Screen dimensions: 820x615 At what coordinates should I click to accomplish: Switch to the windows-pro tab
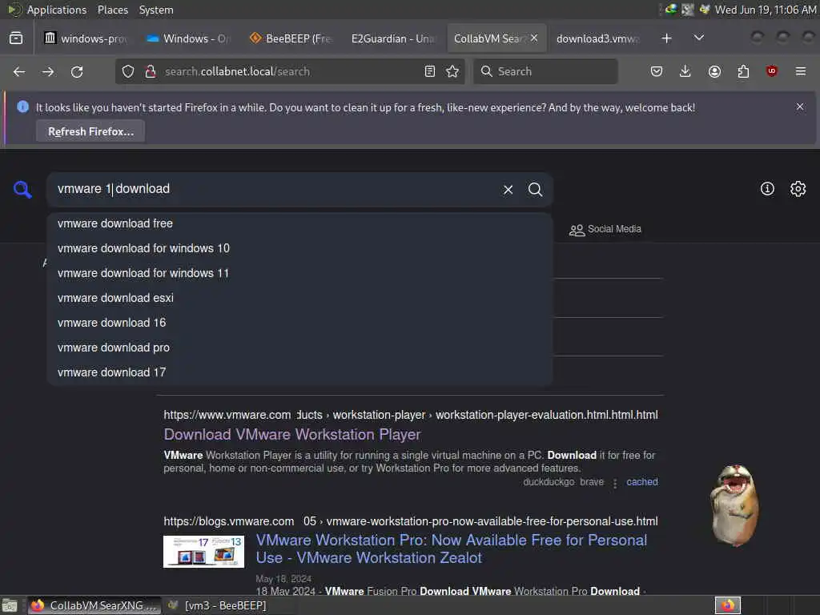[x=86, y=38]
